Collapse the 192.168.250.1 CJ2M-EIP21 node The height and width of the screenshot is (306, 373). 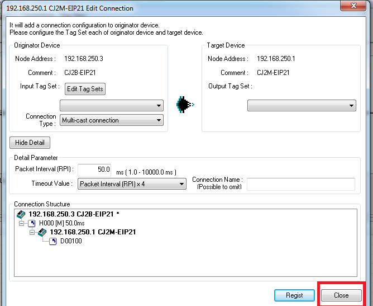tap(32, 232)
